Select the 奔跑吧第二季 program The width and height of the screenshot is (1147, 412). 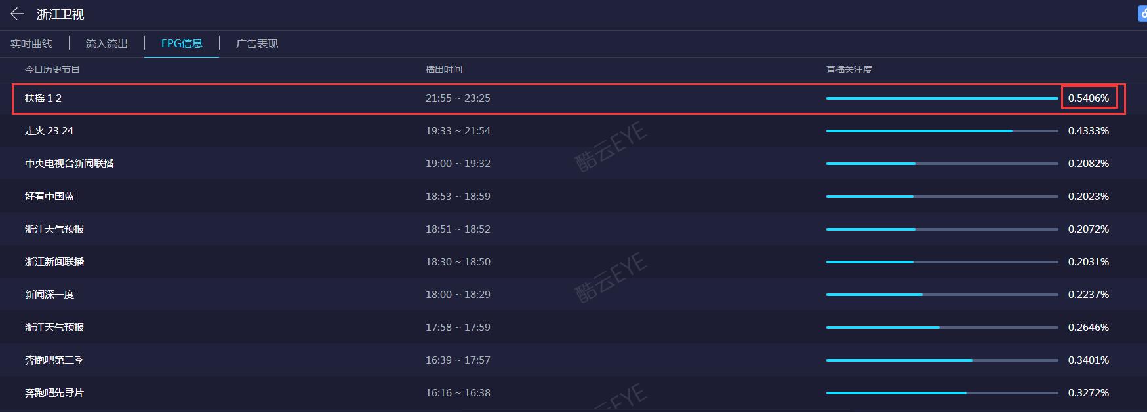[x=54, y=360]
